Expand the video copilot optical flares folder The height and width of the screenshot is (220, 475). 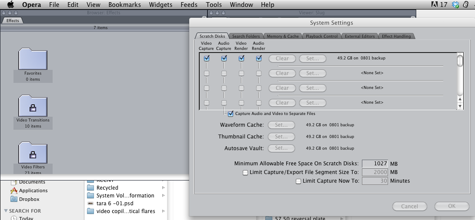164,211
